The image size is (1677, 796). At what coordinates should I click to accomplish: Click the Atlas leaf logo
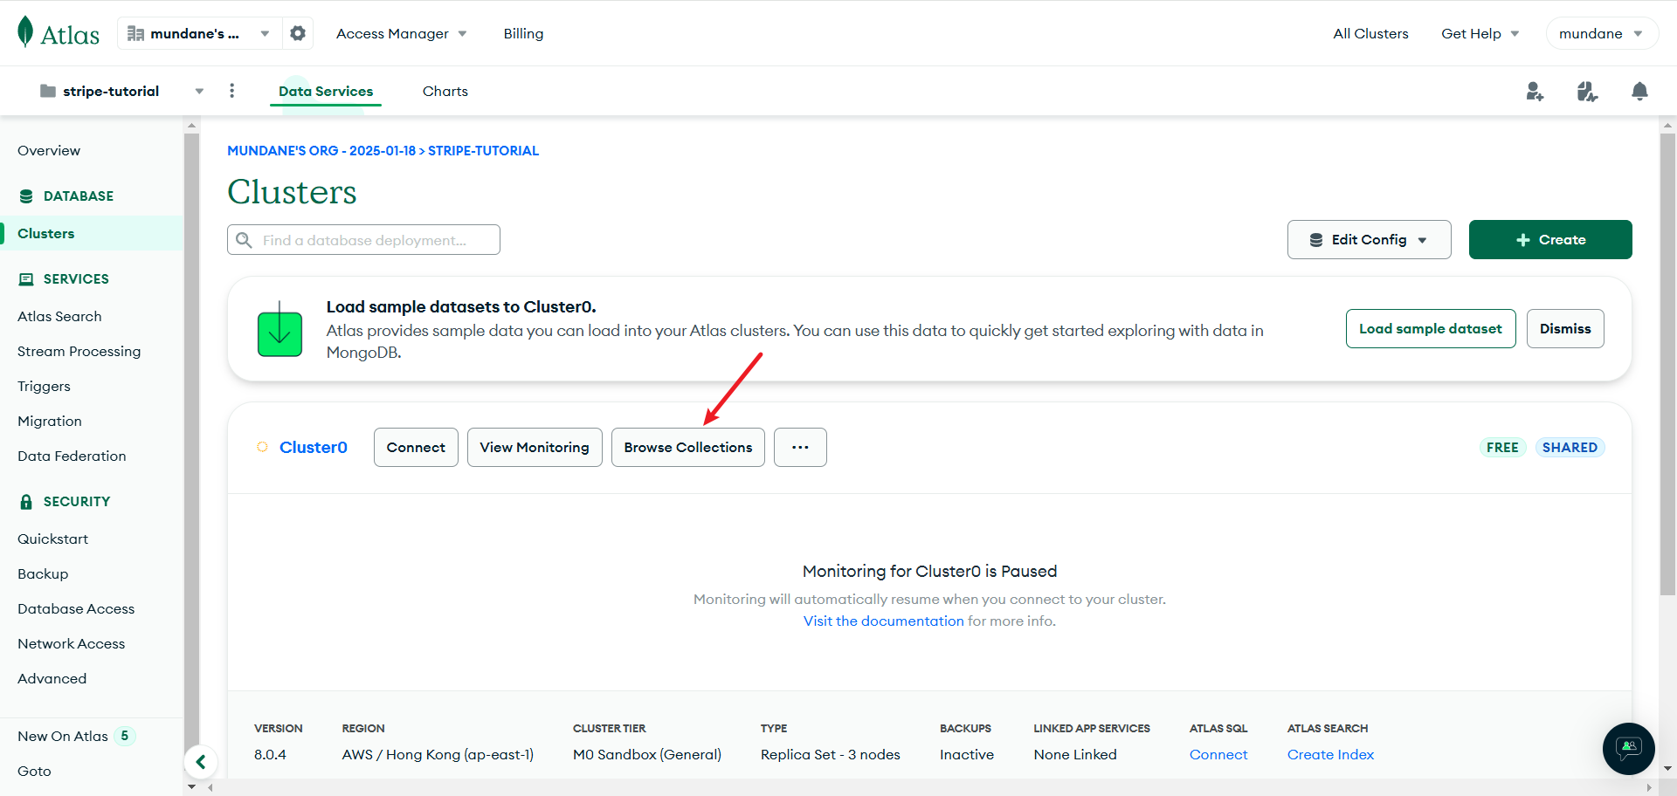(26, 32)
